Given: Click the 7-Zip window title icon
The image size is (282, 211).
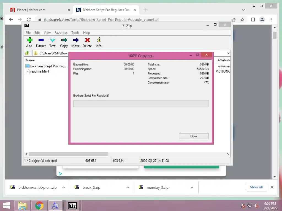Looking at the screenshot, I should 26,26.
